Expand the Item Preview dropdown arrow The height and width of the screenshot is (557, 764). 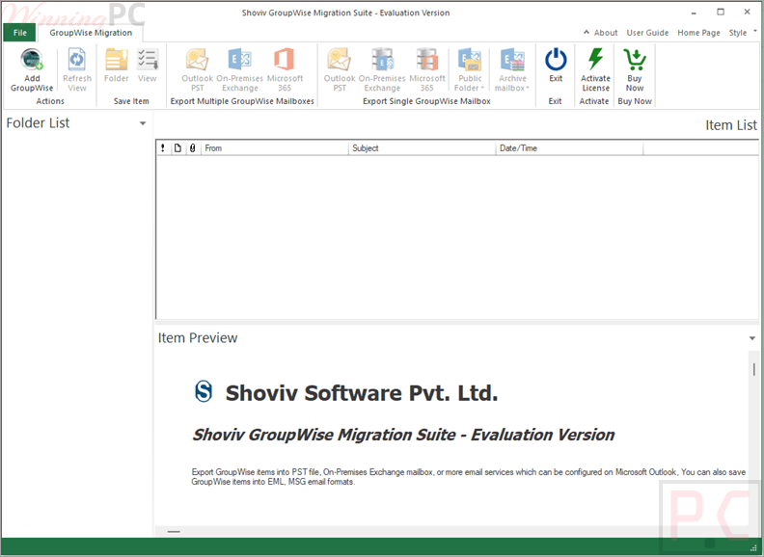click(752, 338)
